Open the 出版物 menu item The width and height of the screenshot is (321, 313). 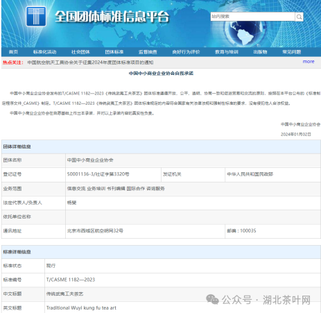[x=260, y=52]
